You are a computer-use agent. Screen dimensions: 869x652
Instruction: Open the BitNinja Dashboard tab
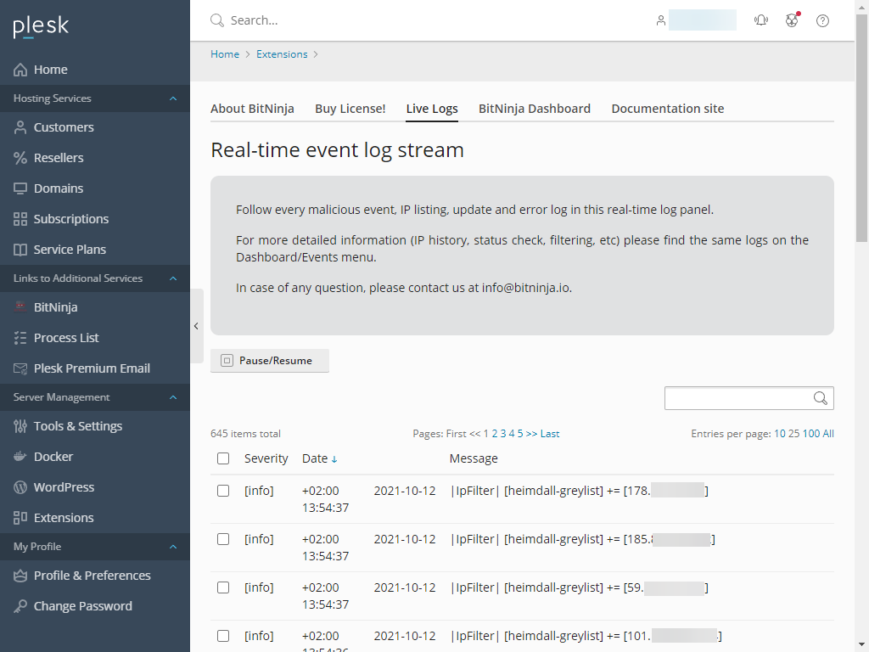pyautogui.click(x=535, y=109)
